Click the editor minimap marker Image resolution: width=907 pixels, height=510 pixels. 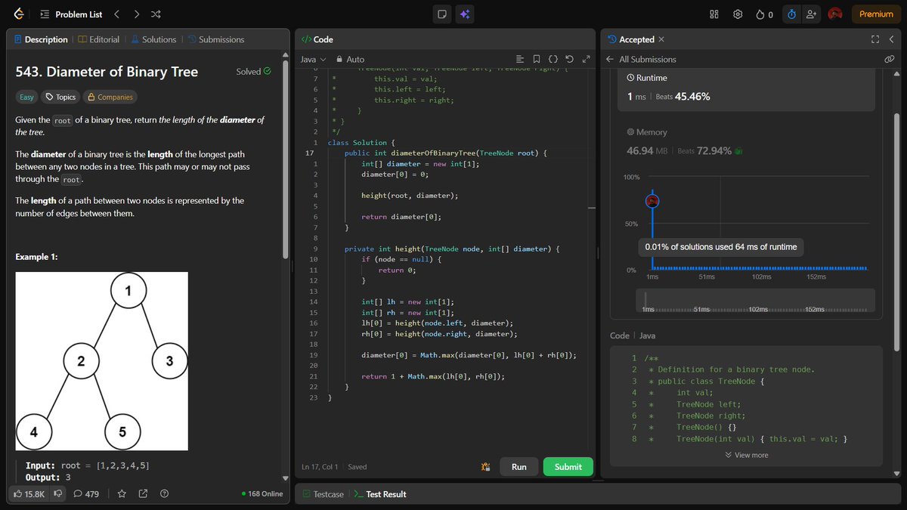593,208
